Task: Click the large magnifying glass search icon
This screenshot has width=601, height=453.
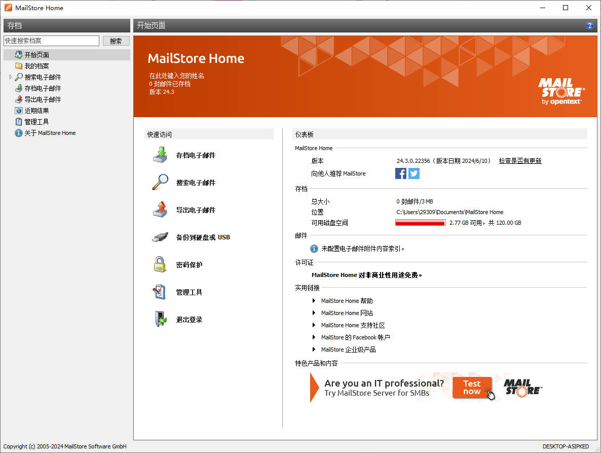Action: click(x=160, y=182)
